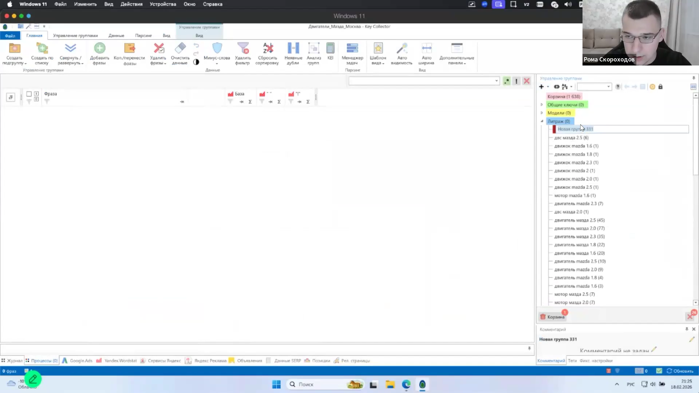Click Неявные дубли icon in ribbon
Viewport: 699px width, 393px height.
click(293, 48)
